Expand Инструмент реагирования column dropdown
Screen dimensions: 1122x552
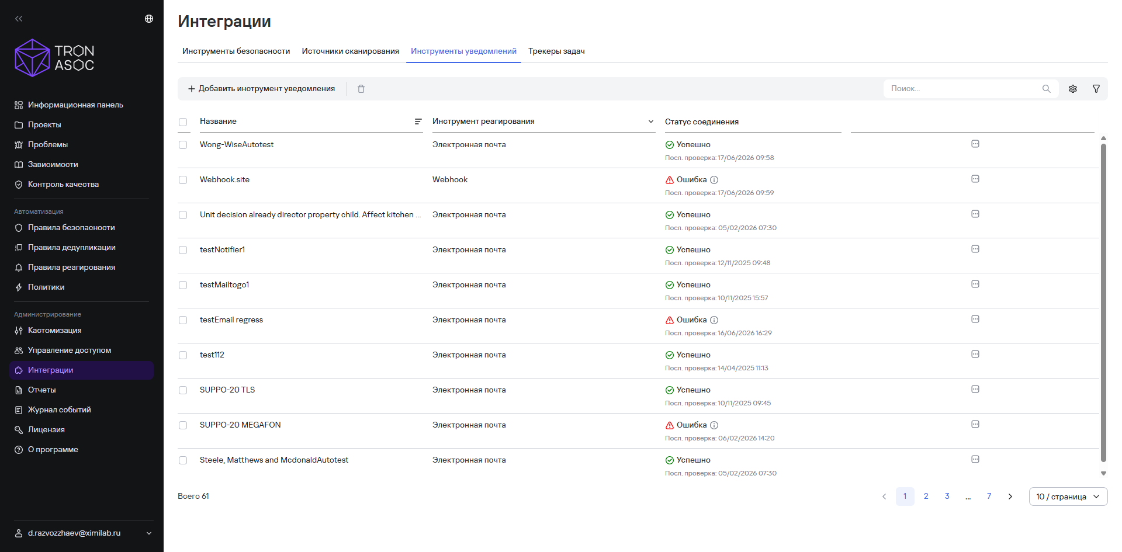coord(650,121)
